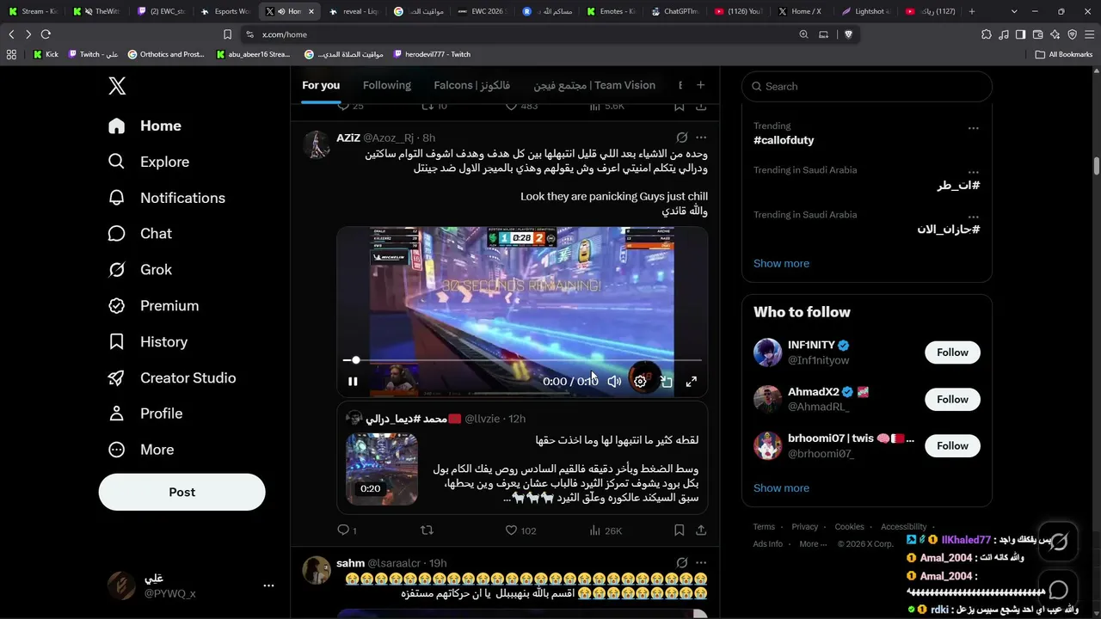Open more options on AZiZ post
The height and width of the screenshot is (619, 1101).
(701, 138)
